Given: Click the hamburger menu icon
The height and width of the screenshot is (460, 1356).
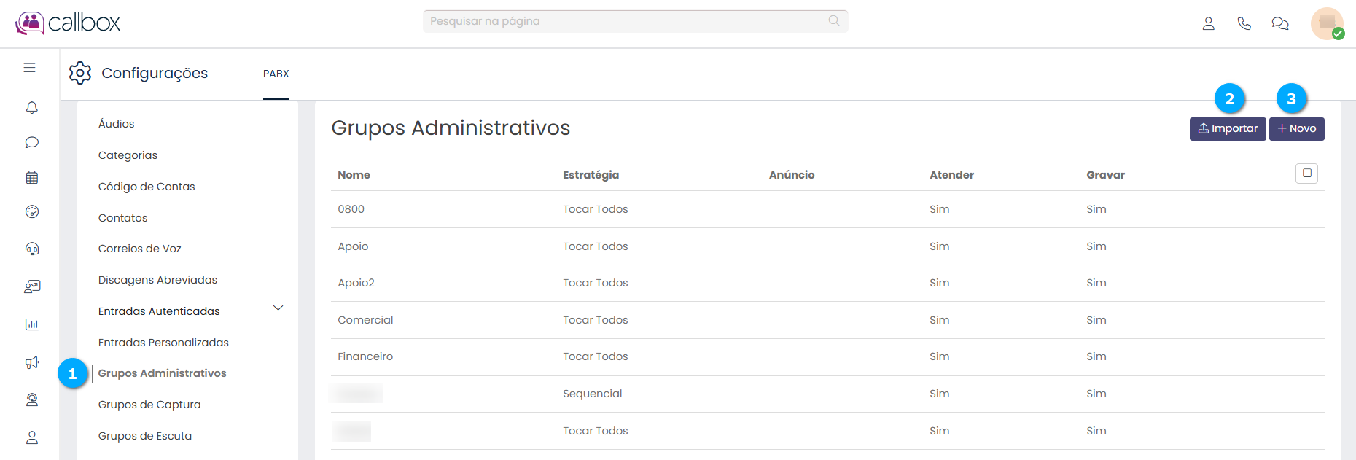Looking at the screenshot, I should point(29,68).
